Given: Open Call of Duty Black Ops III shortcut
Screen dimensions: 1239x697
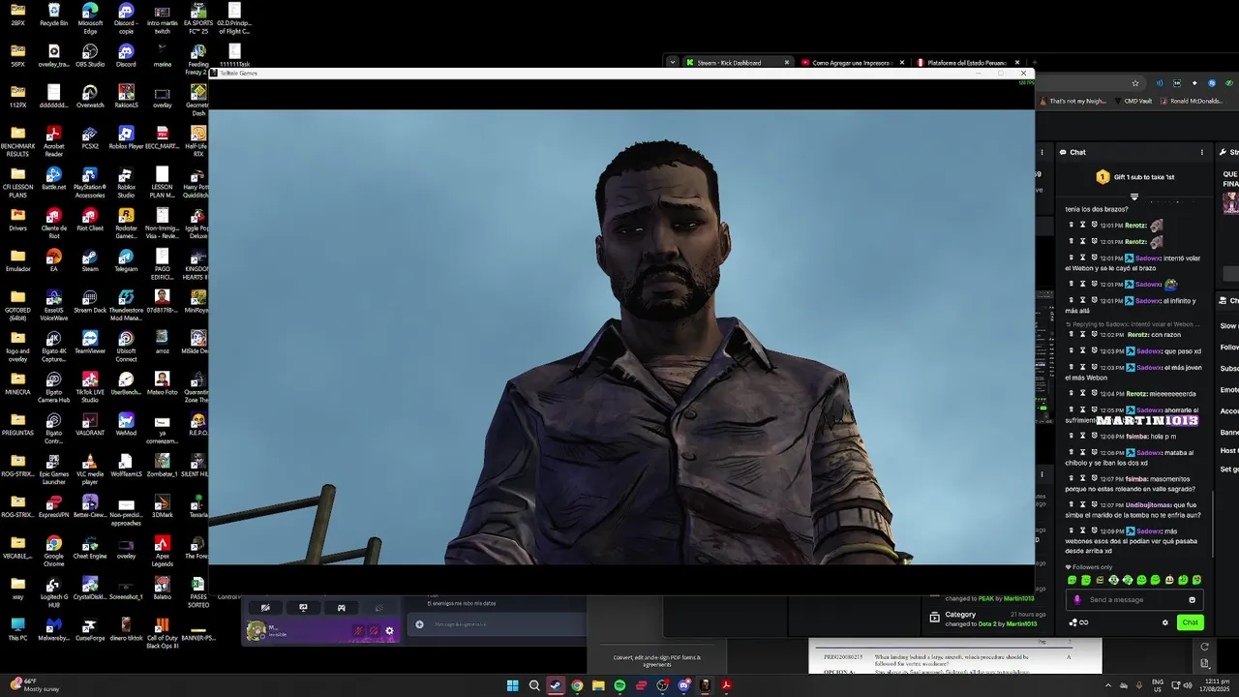Looking at the screenshot, I should click(x=163, y=631).
